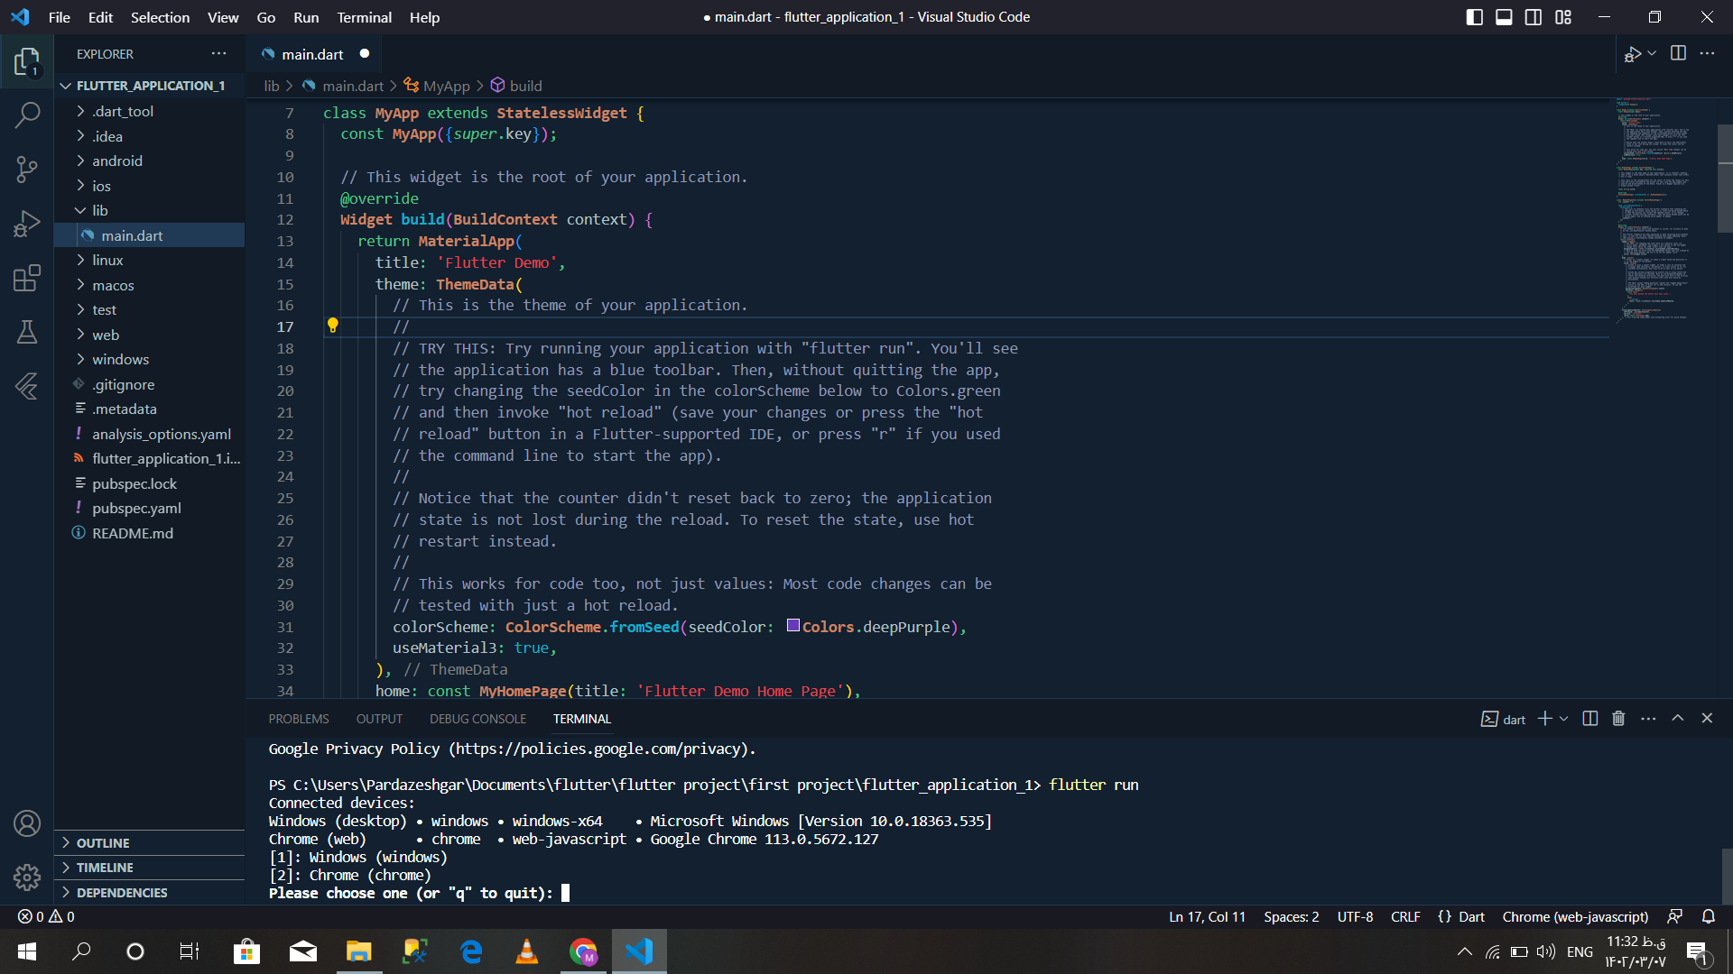Open notifications bell in status bar
Screen dimensions: 1733x974
(x=1709, y=916)
